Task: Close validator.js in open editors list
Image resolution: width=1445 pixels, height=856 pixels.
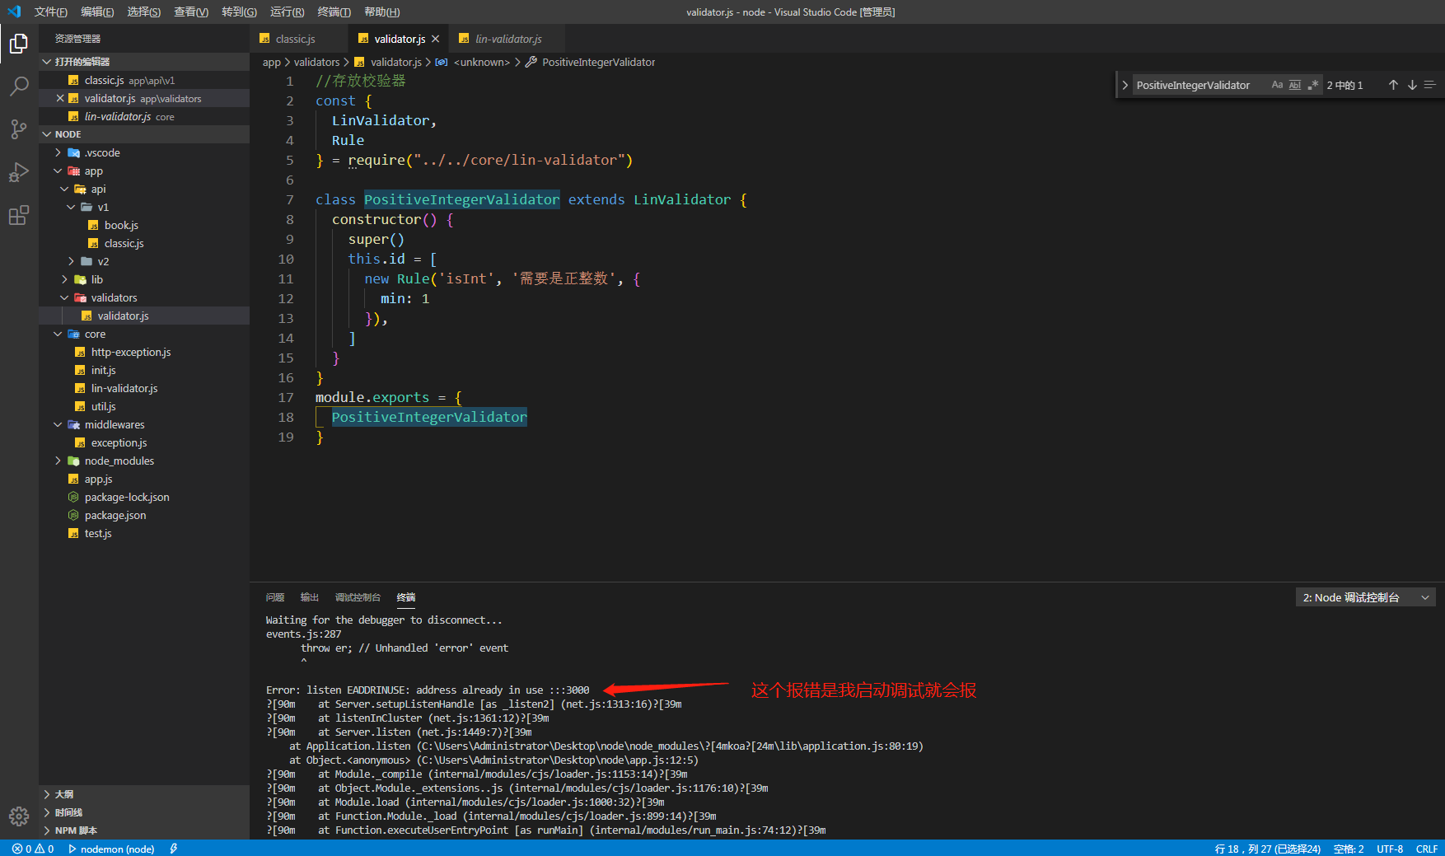Action: click(x=60, y=98)
